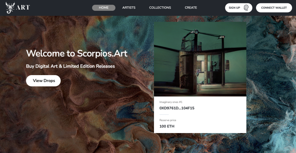296x153 pixels.
Task: Click the short divider line in card
Action: 164,114
